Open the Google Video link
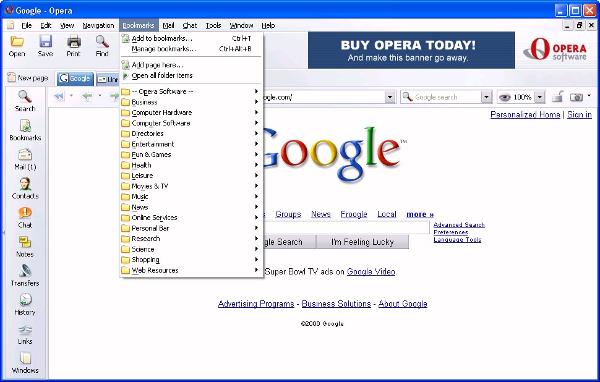Image resolution: width=600 pixels, height=382 pixels. pos(371,271)
